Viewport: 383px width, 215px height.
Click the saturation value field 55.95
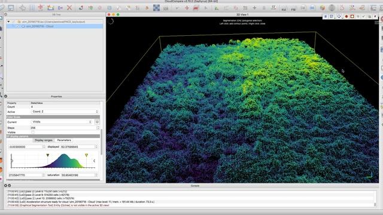pyautogui.click(x=78, y=175)
